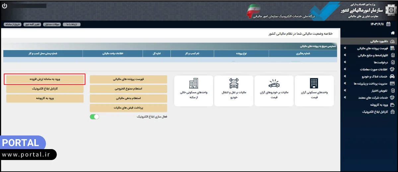Expand فهرست پرونده های مالیاتی submenu arrow
Viewport: 398px width, 172px height.
345,48
